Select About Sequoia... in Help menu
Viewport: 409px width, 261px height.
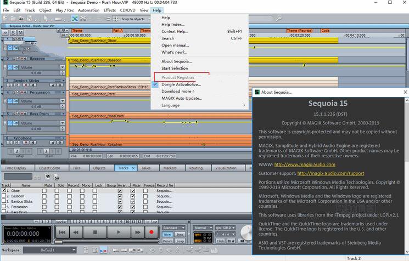(x=176, y=61)
